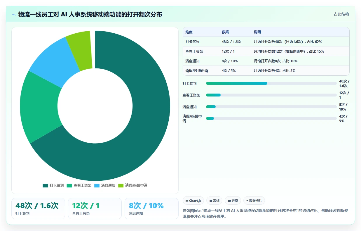Click the table cell 12次 / 1
The width and height of the screenshot is (361, 231).
click(x=228, y=51)
